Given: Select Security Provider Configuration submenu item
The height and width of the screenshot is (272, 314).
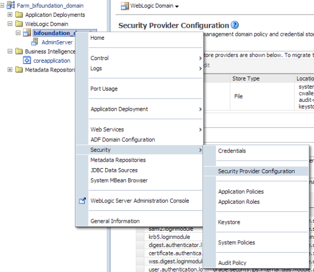Looking at the screenshot, I should (256, 171).
